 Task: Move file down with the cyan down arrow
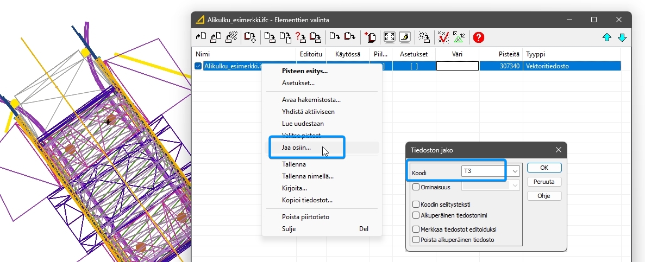click(622, 37)
